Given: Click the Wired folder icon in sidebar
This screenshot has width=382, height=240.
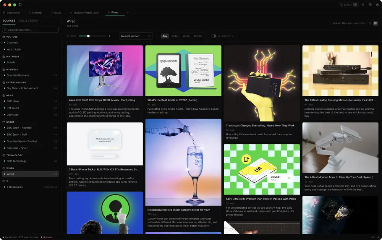Looking at the screenshot, I should click(x=4, y=168).
